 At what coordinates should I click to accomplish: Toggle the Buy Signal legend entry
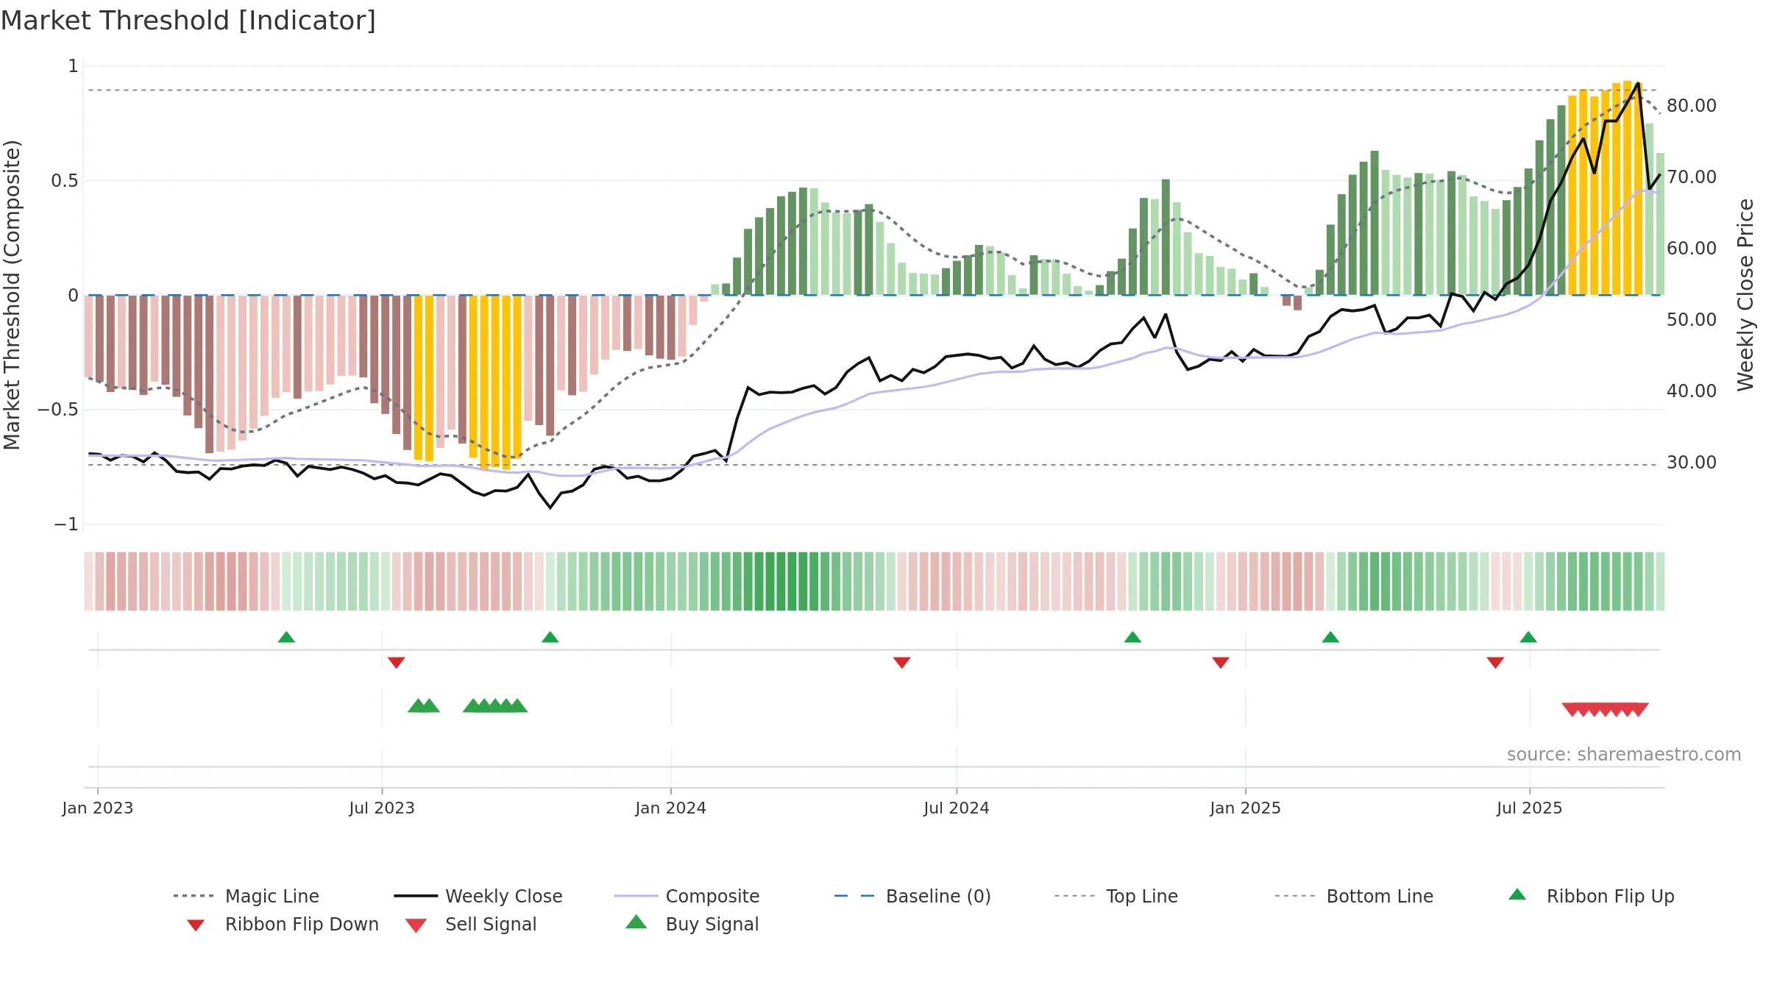pyautogui.click(x=692, y=924)
